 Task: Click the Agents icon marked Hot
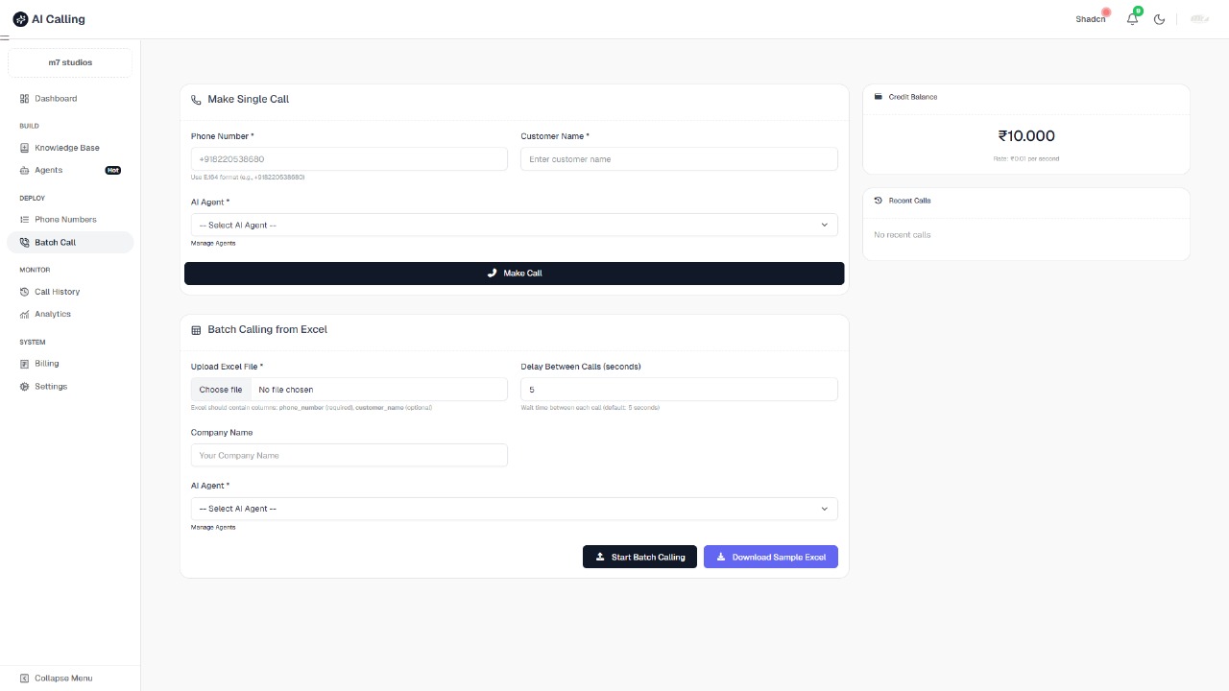click(24, 170)
